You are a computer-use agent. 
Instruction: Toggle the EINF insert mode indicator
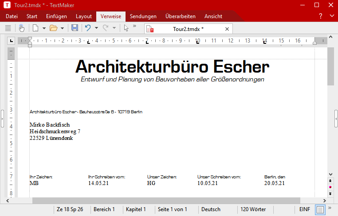[305, 209]
